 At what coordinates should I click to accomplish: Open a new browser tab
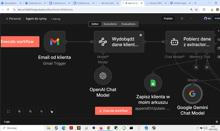point(195,3)
